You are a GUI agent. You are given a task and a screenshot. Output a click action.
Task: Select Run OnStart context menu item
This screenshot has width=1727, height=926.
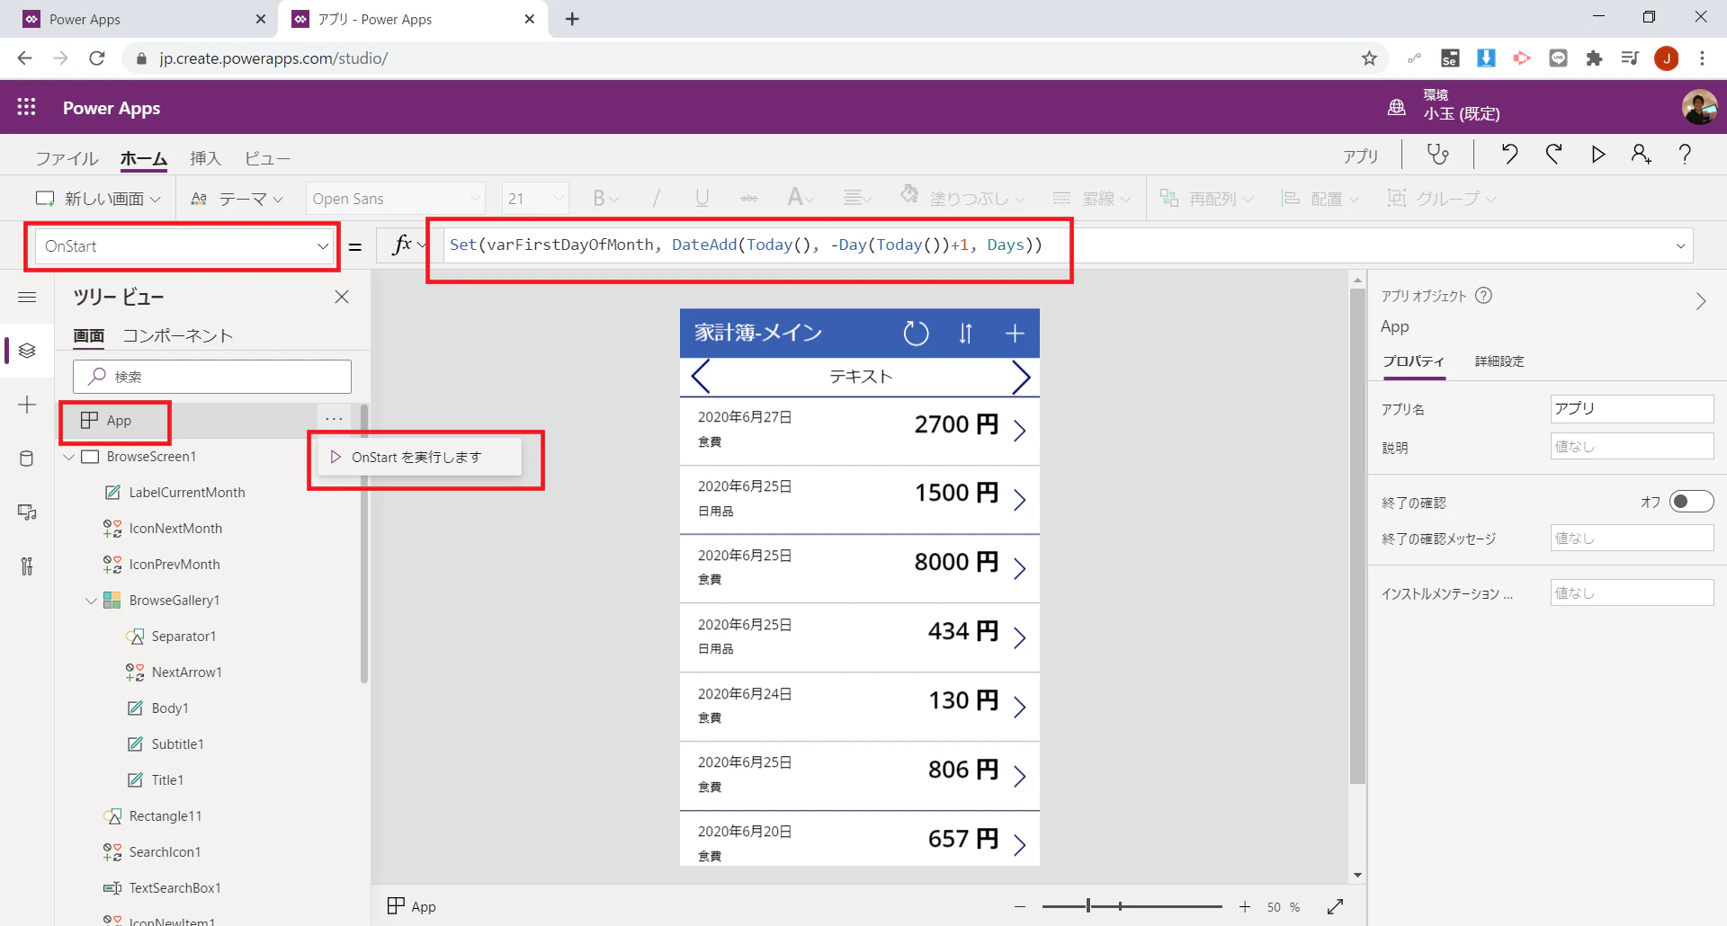(x=419, y=457)
